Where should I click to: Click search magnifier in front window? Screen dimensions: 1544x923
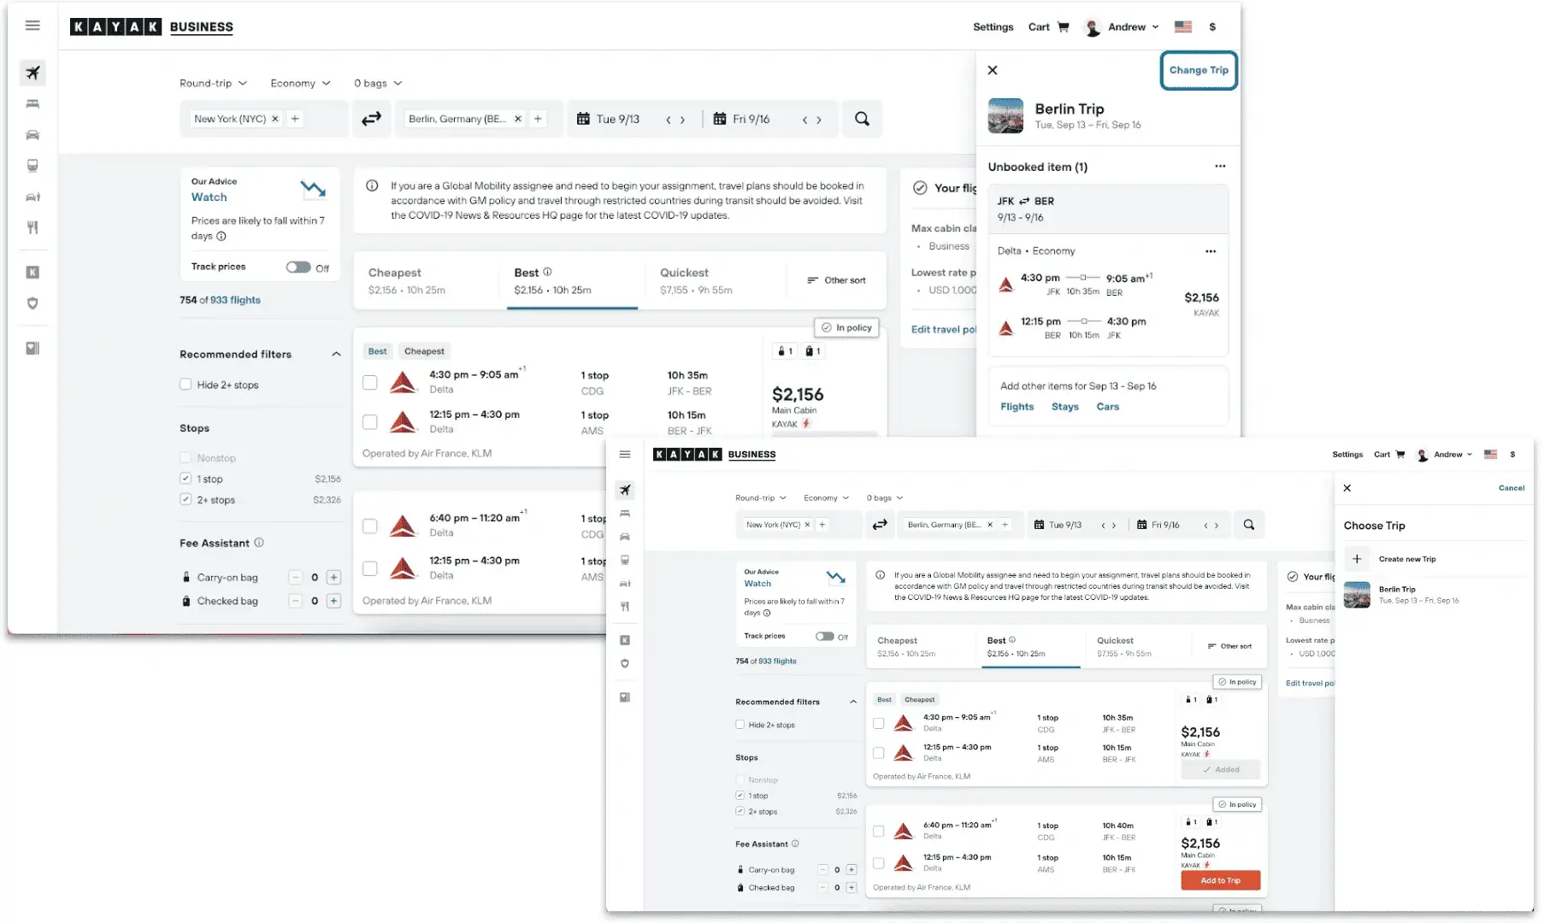point(1249,524)
